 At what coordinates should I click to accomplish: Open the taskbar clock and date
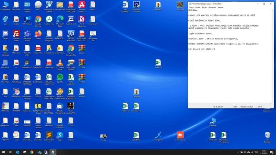click(263, 152)
